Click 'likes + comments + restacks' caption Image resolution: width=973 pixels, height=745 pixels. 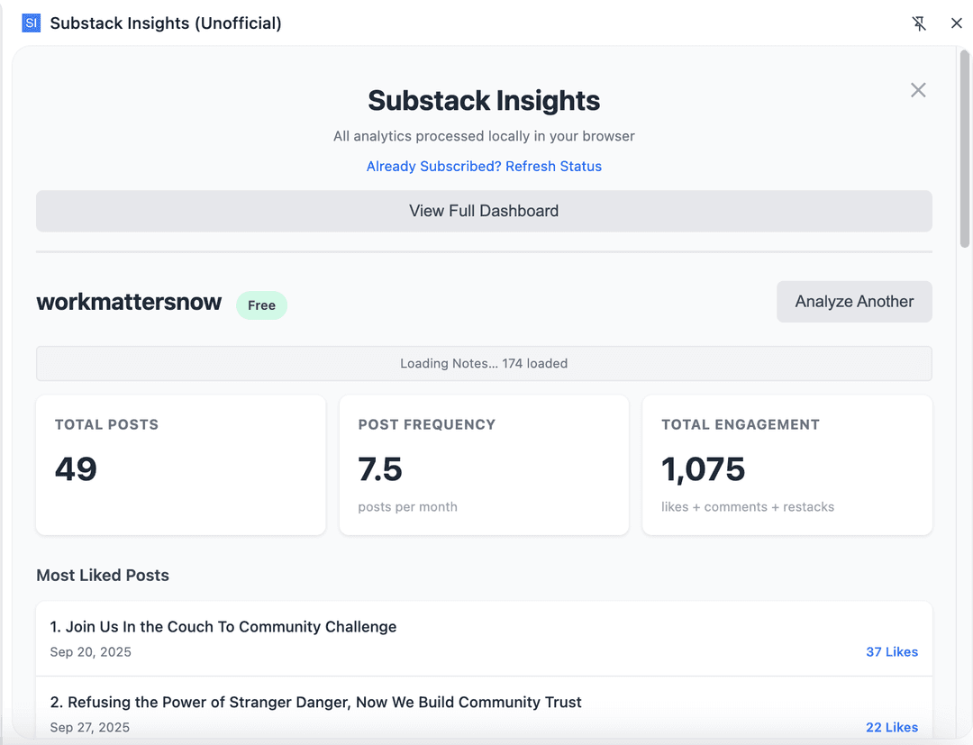click(748, 507)
